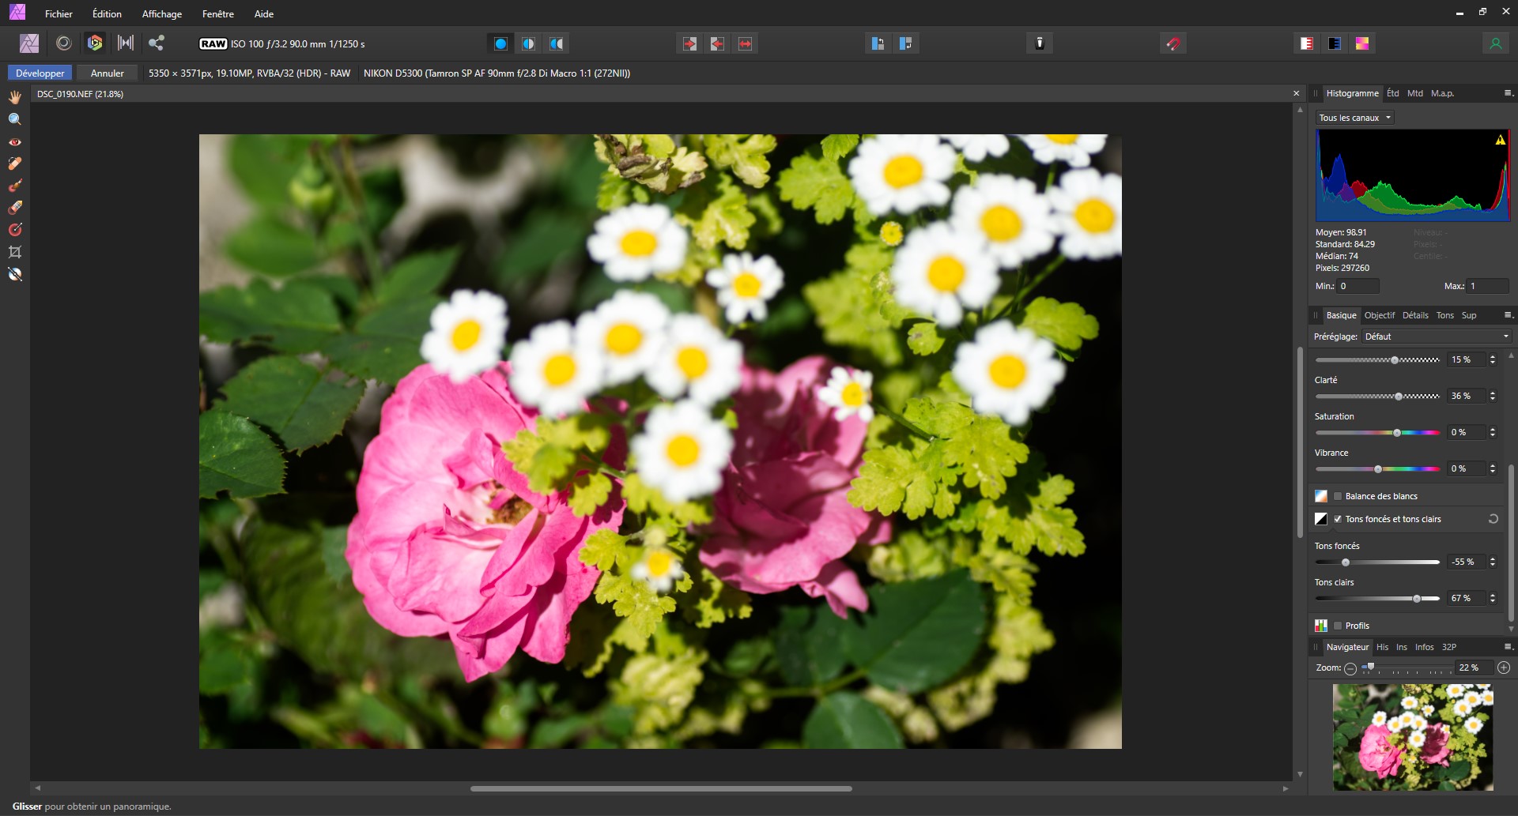Open the Tous les canaux dropdown
Screen dimensions: 1518x816
(x=1354, y=118)
